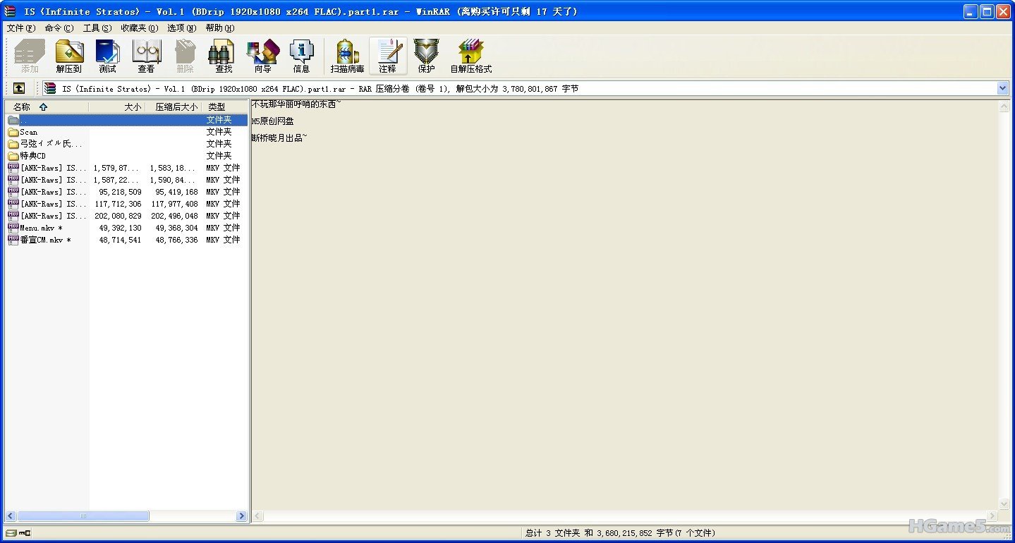
Task: Click the 保护 (Protect) toolbar icon
Action: [426, 56]
